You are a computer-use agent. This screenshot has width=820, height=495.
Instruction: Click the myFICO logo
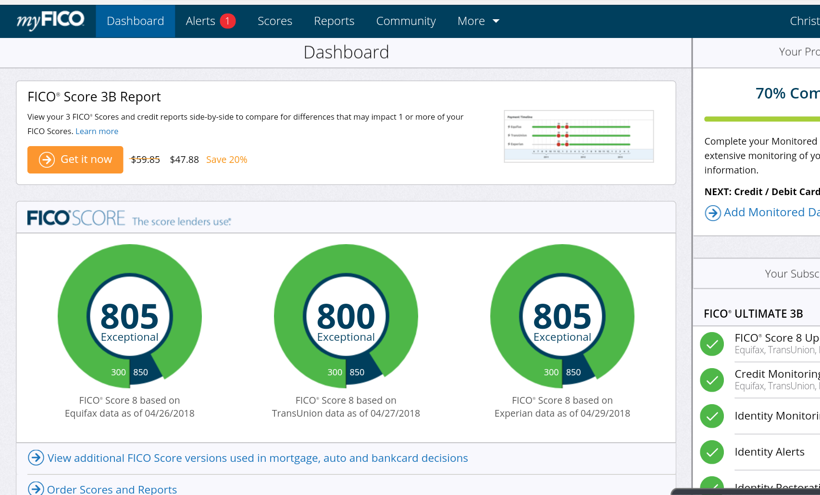pyautogui.click(x=50, y=21)
